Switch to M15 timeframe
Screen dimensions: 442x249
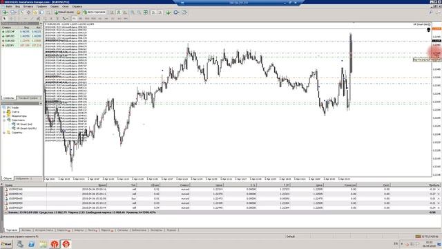click(87, 19)
